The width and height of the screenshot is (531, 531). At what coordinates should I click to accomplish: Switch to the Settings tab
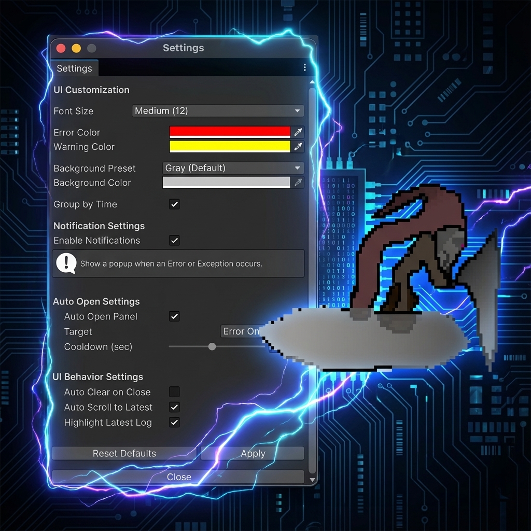(74, 68)
